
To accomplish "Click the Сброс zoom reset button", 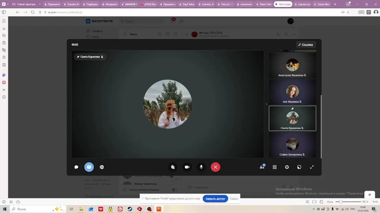I will click(330, 202).
